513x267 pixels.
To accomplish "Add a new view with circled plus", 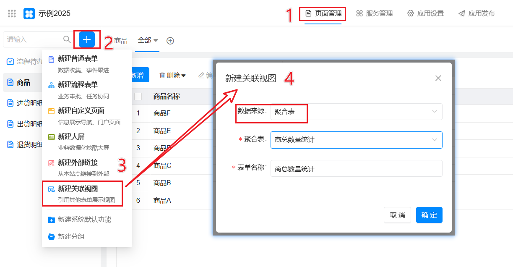I will 170,41.
